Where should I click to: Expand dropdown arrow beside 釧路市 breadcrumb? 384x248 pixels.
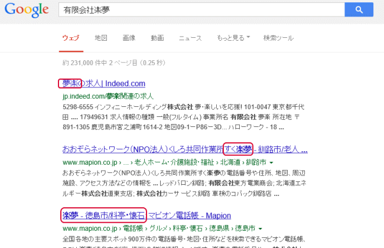[x=271, y=162]
